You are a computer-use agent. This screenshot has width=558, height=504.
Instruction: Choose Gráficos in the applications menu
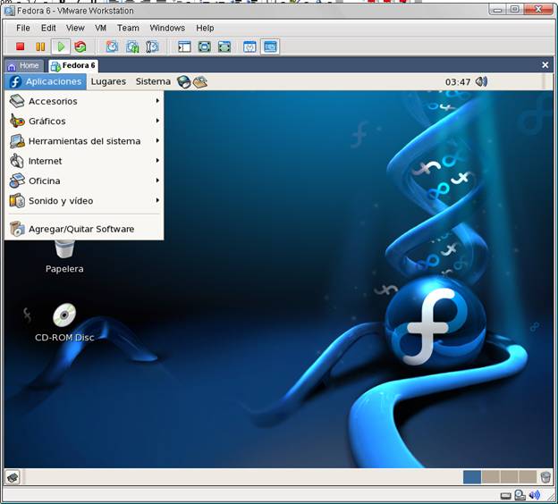84,121
